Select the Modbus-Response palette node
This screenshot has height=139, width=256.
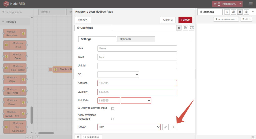click(15, 33)
